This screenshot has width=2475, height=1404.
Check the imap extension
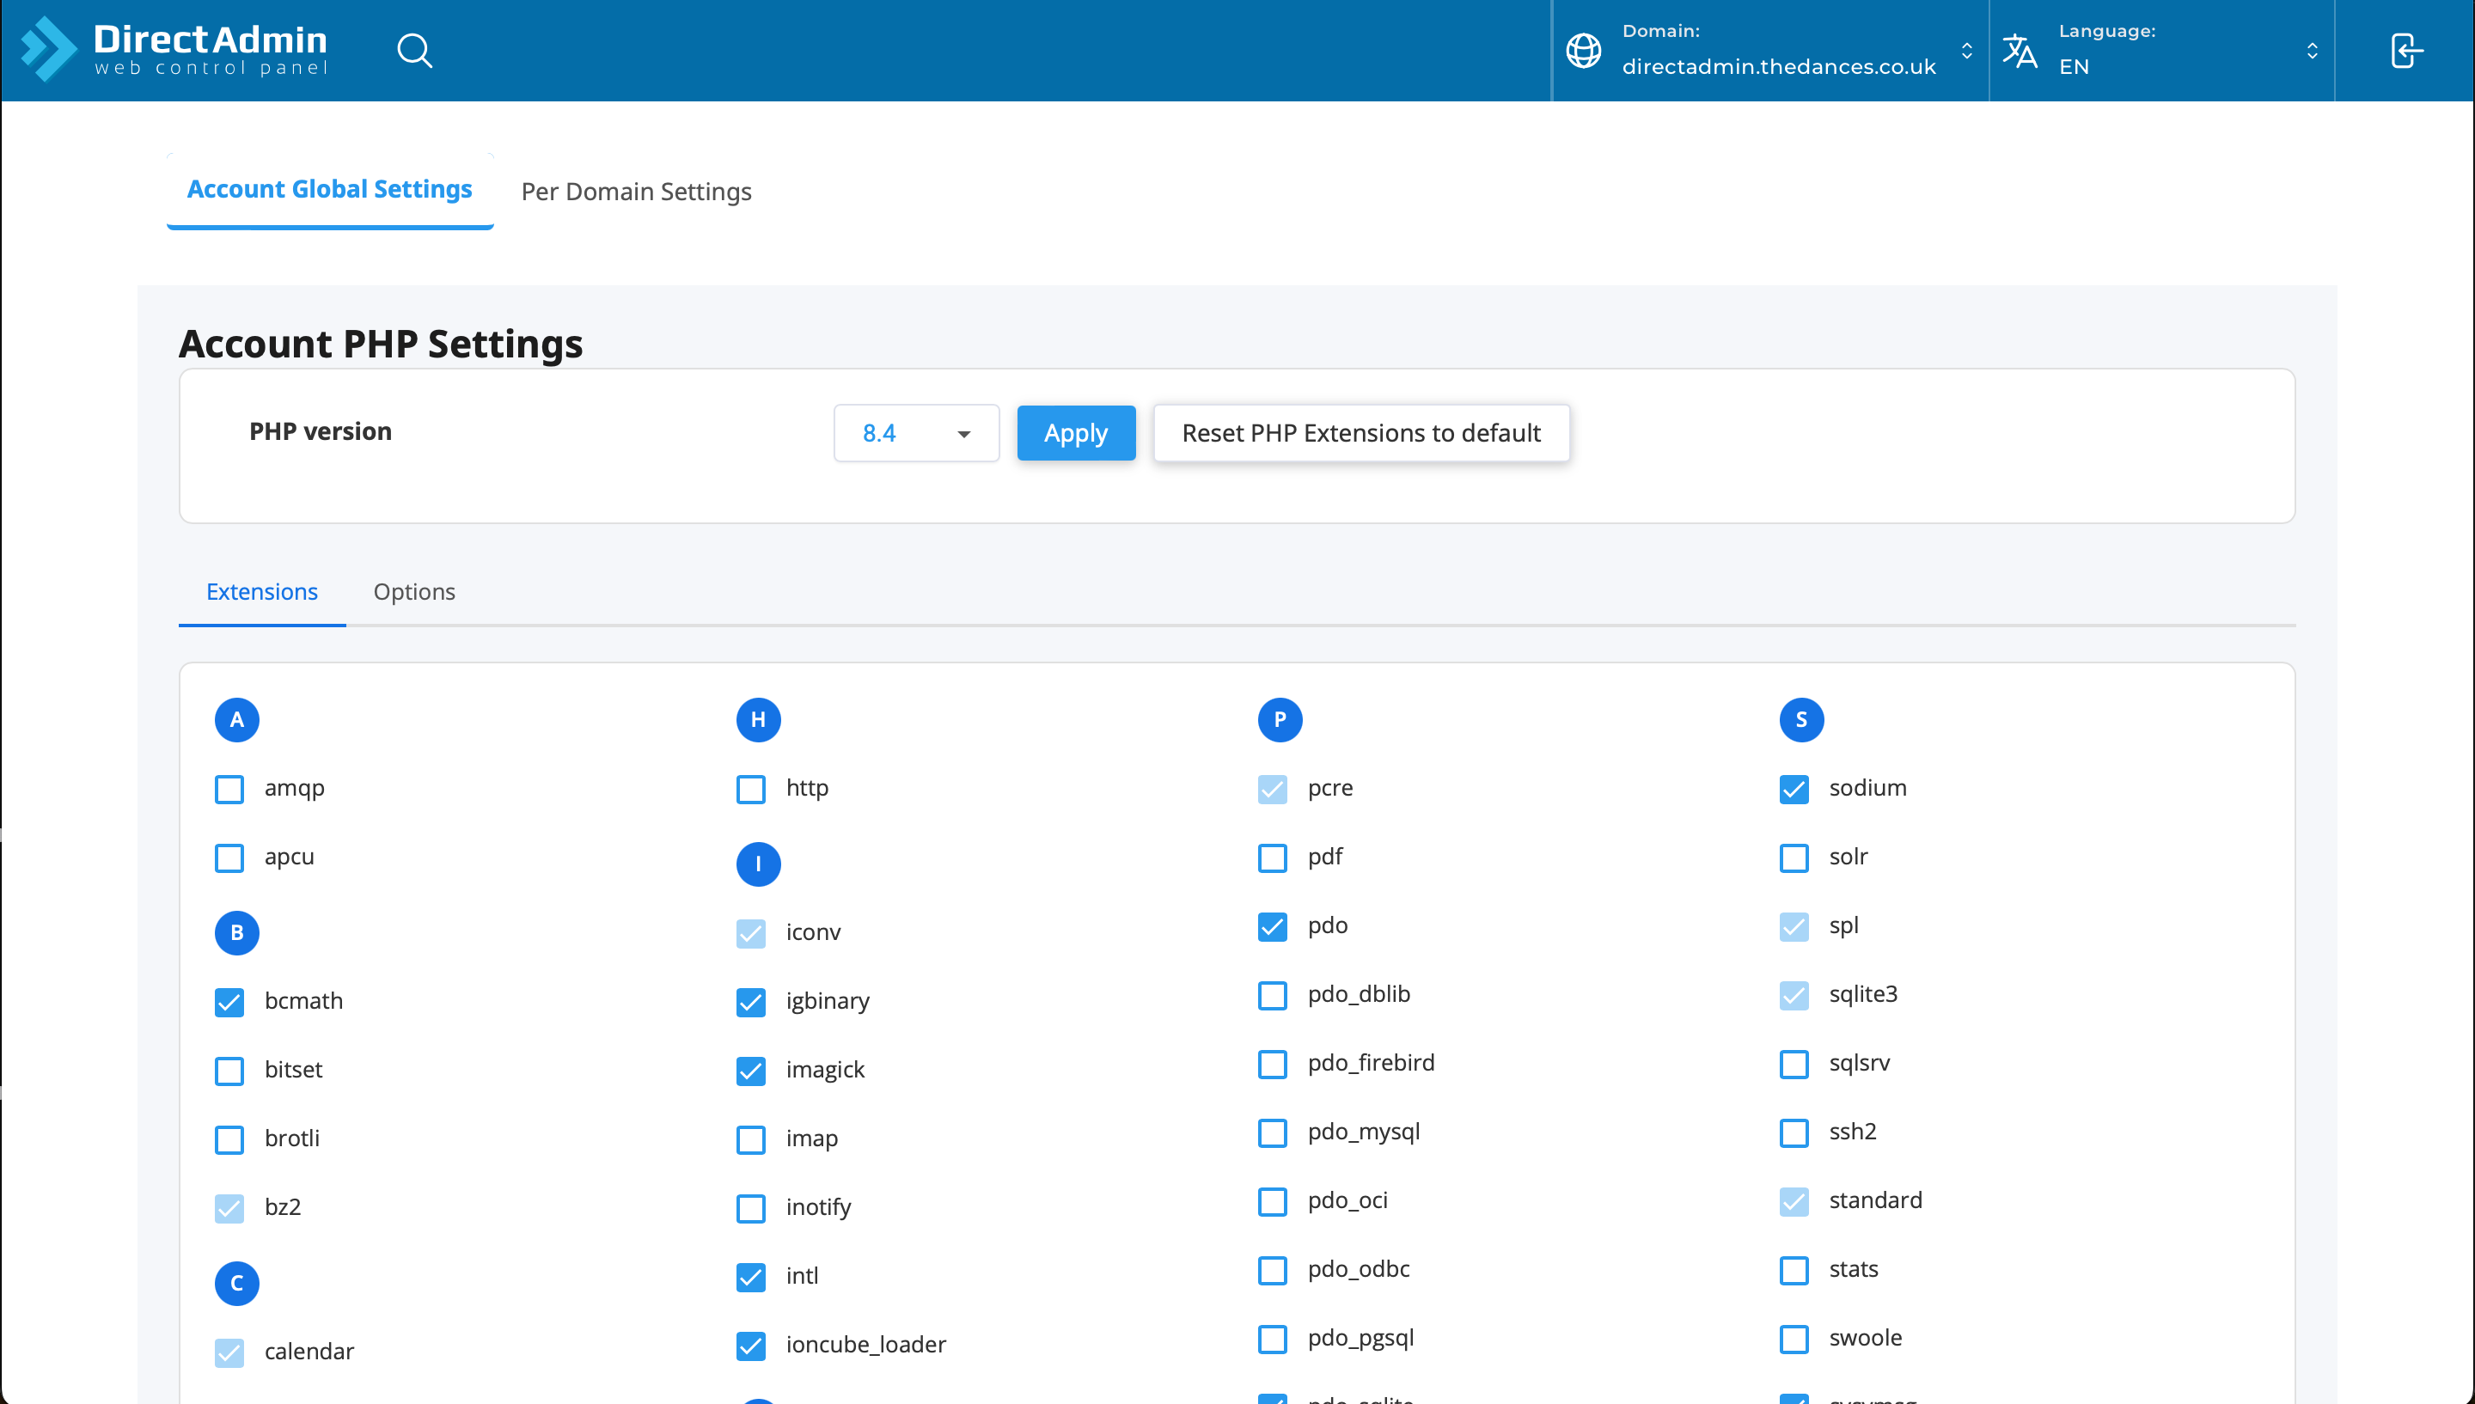tap(751, 1138)
